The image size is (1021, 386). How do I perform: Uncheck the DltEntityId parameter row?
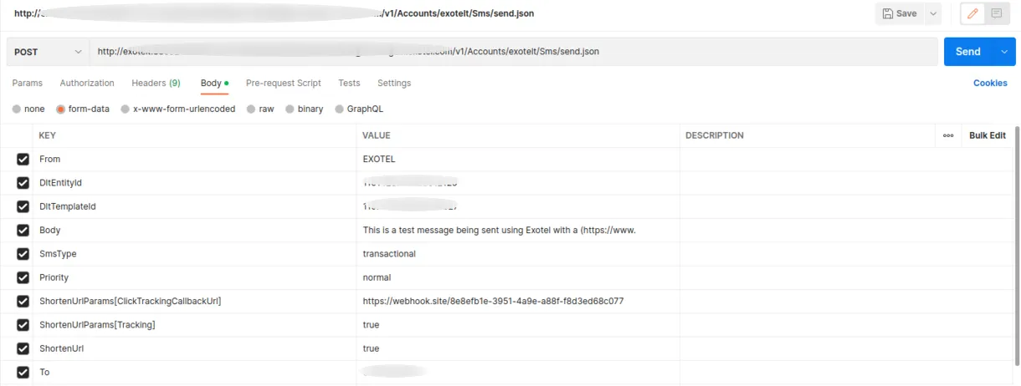point(23,183)
